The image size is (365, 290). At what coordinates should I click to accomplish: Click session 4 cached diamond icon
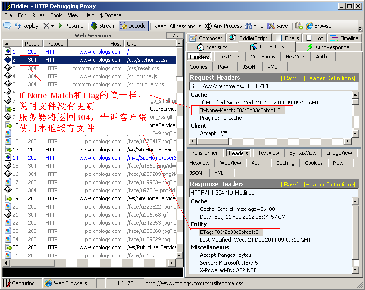click(x=8, y=76)
